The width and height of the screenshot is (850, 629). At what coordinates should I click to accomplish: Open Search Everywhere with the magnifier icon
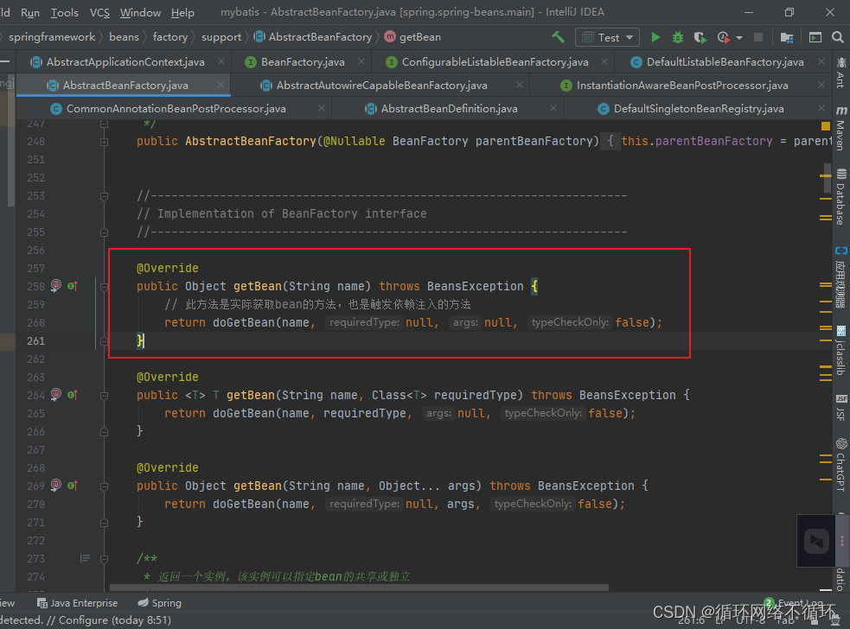(835, 38)
